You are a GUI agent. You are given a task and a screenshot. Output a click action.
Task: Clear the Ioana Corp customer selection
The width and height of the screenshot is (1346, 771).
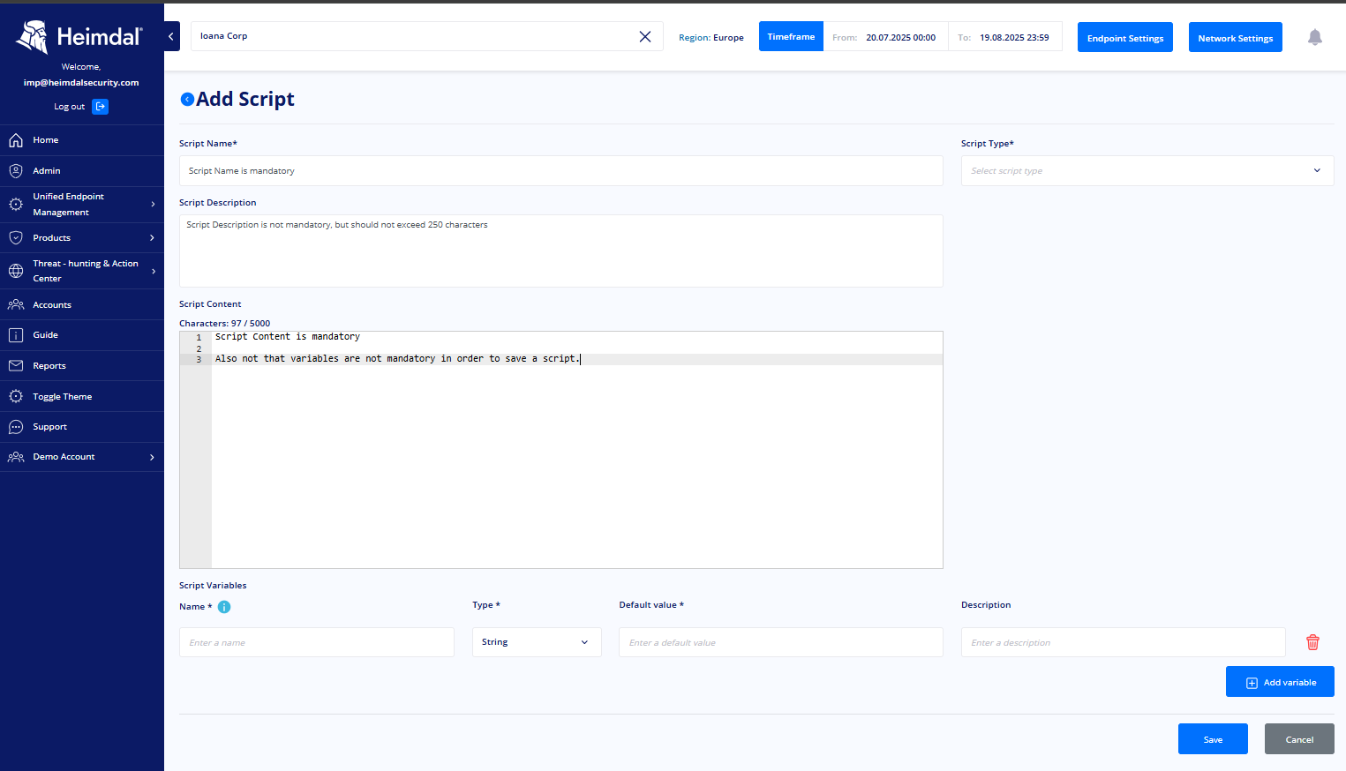pos(645,36)
